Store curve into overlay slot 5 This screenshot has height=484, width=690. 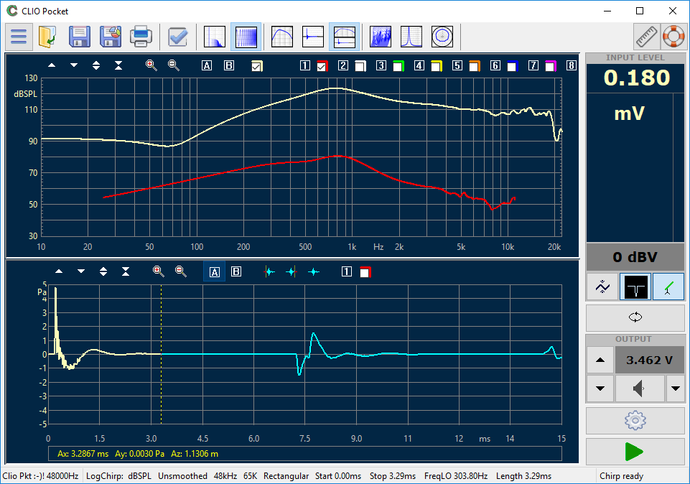(x=457, y=65)
